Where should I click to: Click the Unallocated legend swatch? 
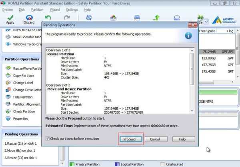tap(162, 164)
